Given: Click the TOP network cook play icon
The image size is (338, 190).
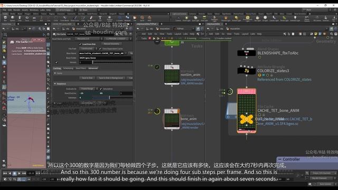Looking at the screenshot, I should tap(154, 39).
